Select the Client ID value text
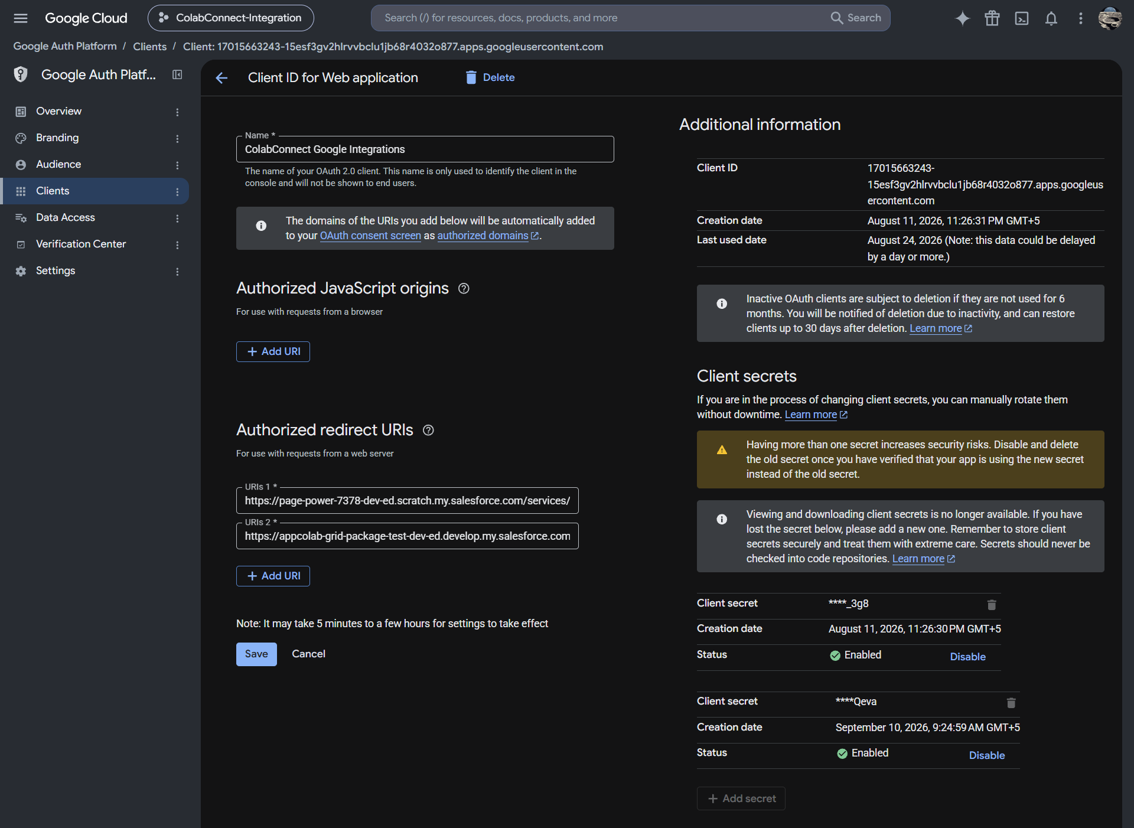The image size is (1134, 828). [985, 184]
